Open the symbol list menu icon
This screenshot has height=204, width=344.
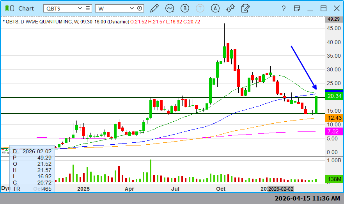click(x=88, y=8)
